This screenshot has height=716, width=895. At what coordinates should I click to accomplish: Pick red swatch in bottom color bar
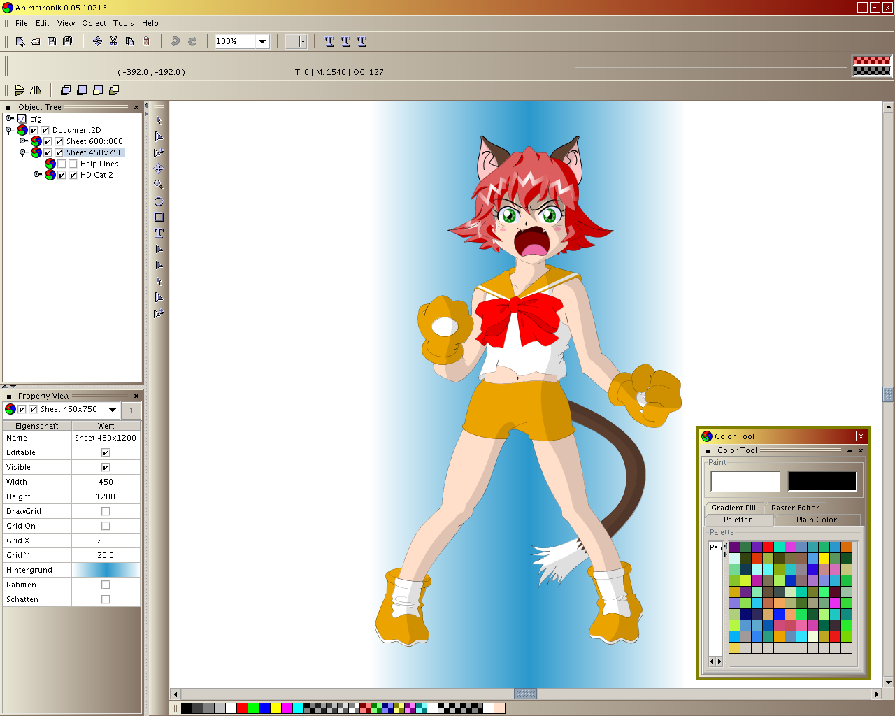(242, 708)
